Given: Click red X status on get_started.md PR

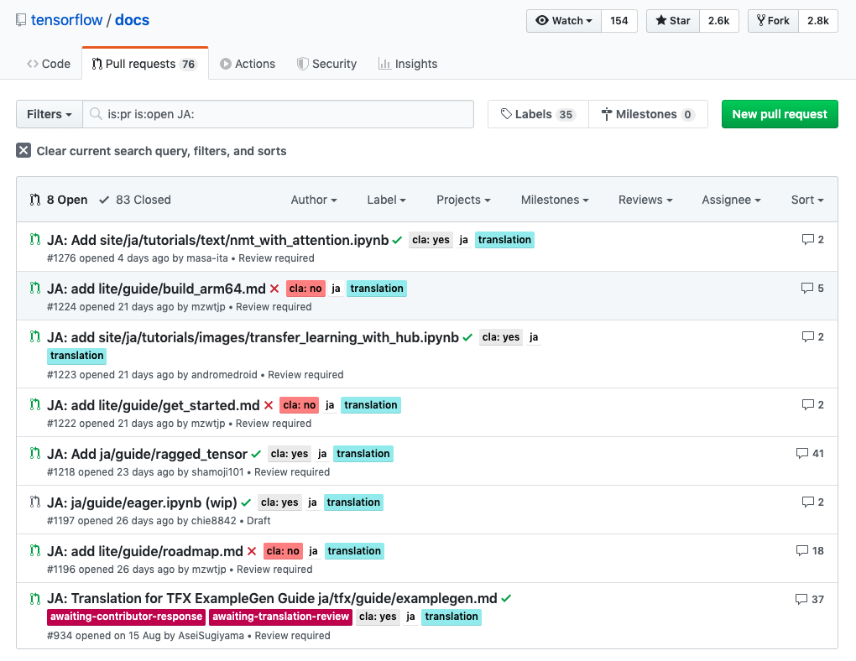Looking at the screenshot, I should pyautogui.click(x=269, y=405).
